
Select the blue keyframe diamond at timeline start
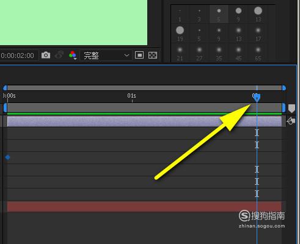(7, 157)
